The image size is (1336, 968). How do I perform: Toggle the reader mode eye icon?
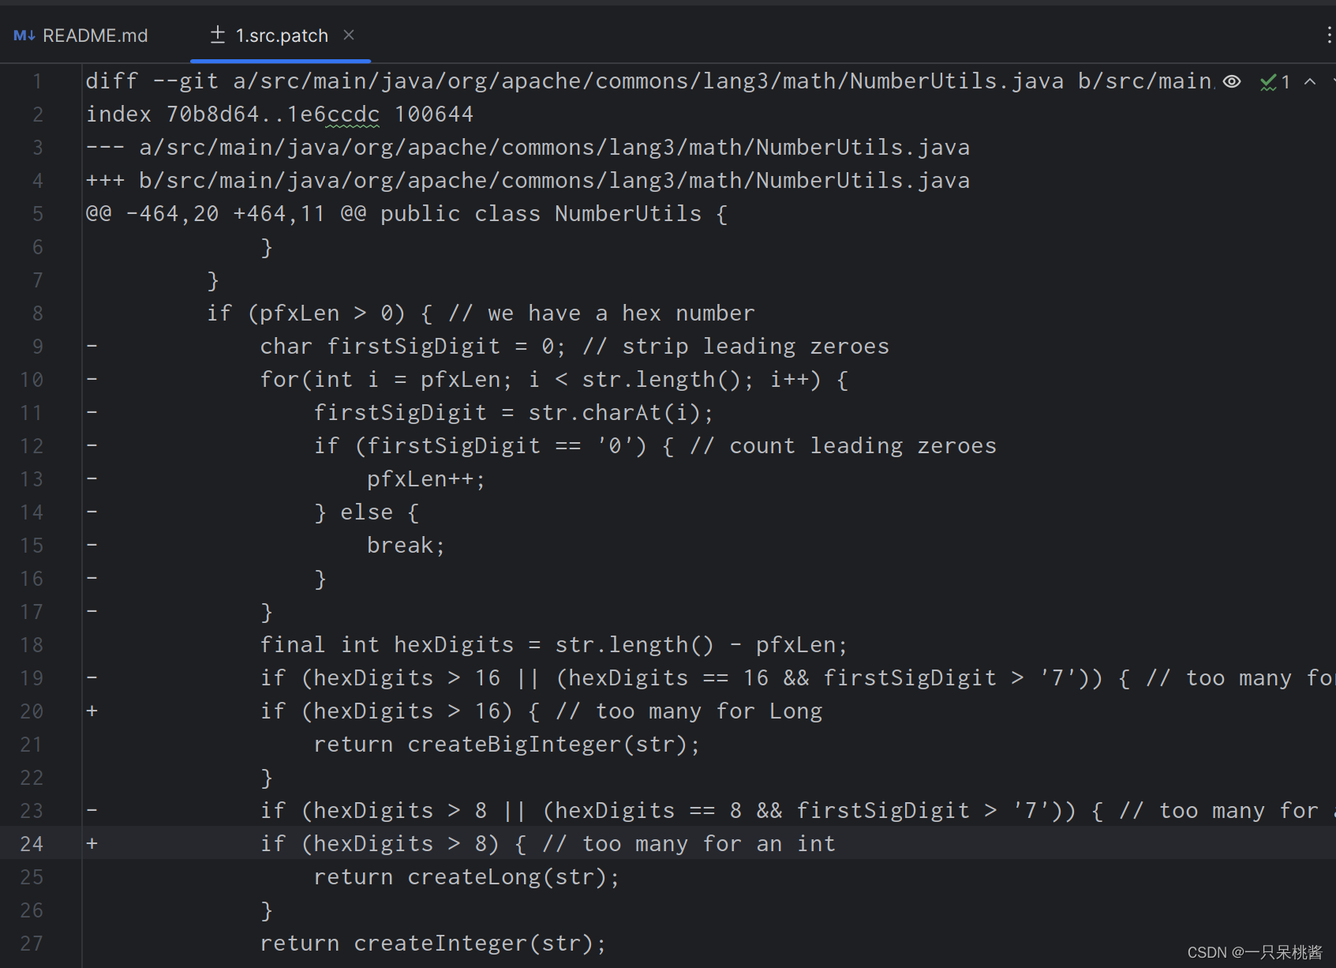coord(1232,81)
